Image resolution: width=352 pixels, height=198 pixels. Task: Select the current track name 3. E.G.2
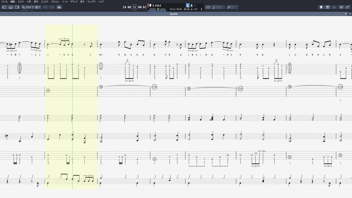click(157, 5)
